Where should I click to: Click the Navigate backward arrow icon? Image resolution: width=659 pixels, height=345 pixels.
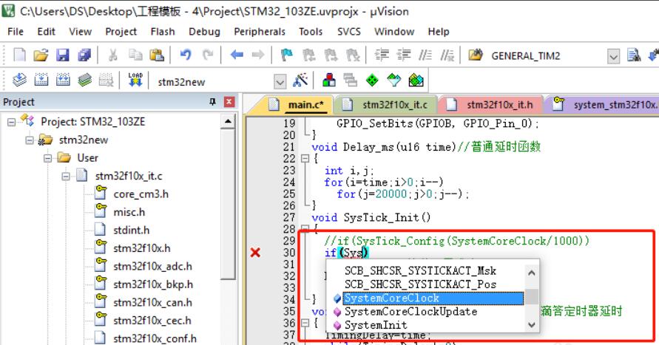pos(237,55)
